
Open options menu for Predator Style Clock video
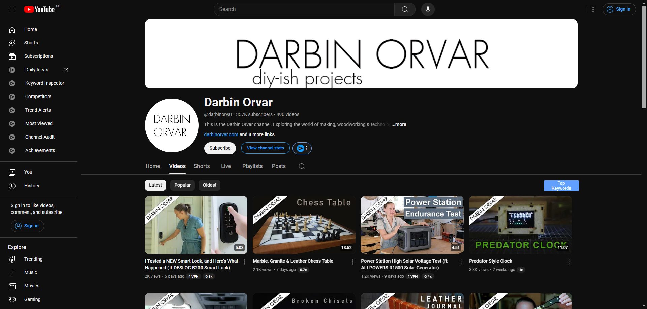pyautogui.click(x=569, y=262)
